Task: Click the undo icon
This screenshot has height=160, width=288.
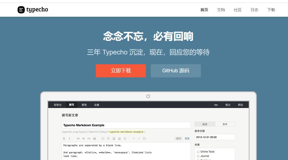Action: pyautogui.click(x=133, y=138)
